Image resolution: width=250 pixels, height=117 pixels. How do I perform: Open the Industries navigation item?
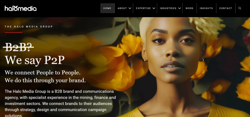(x=168, y=8)
